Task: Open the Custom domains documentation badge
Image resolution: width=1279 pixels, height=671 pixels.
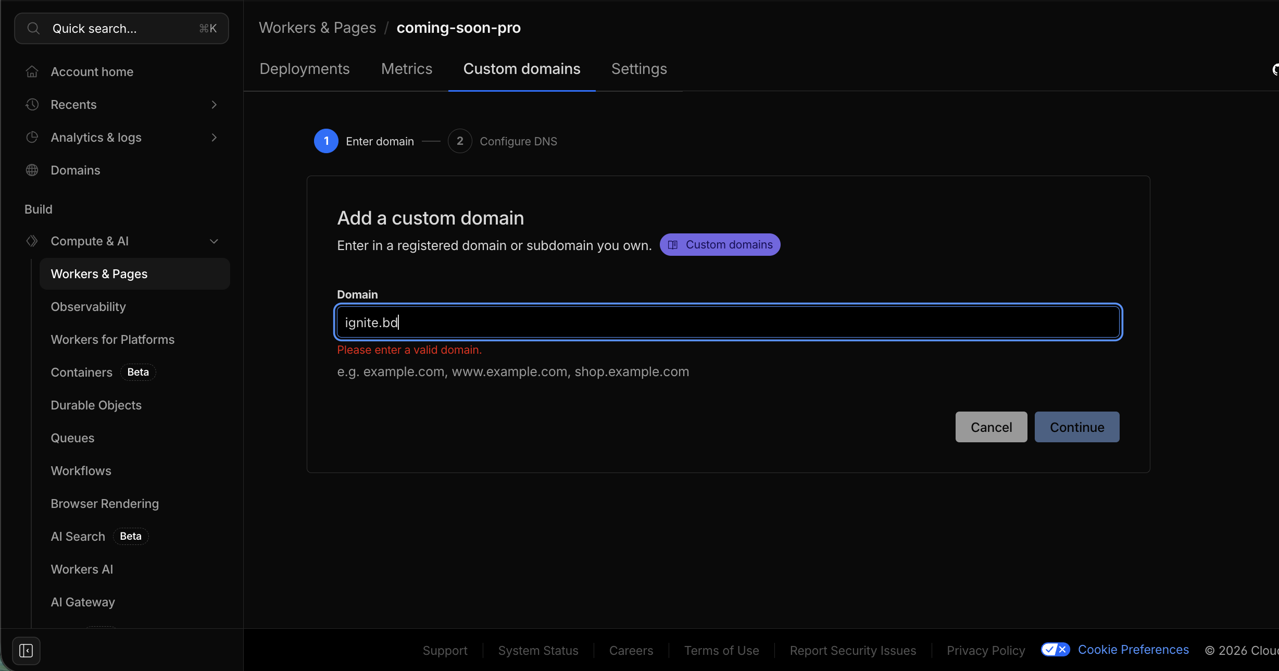Action: [x=720, y=244]
